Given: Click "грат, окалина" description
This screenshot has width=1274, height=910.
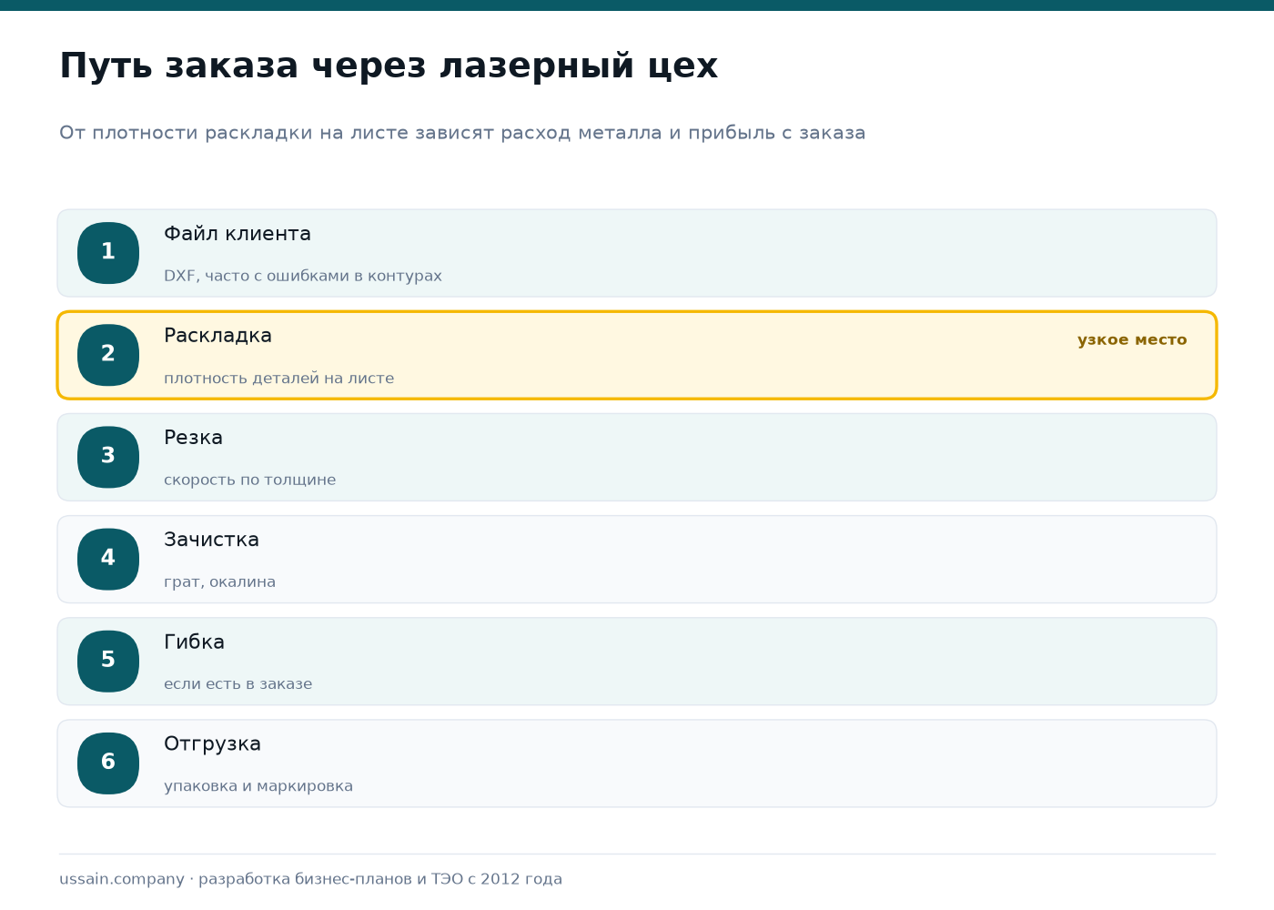Looking at the screenshot, I should (x=220, y=581).
